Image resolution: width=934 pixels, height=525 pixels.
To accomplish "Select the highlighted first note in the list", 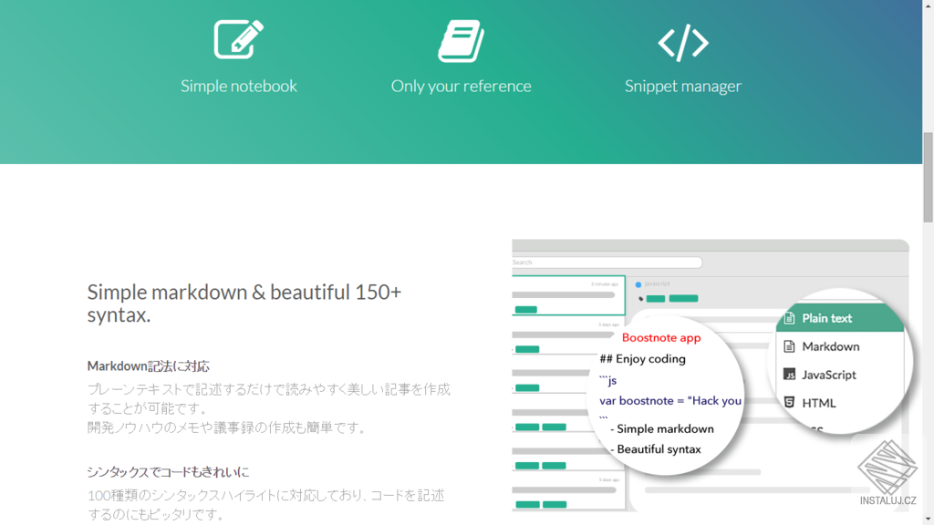I will coord(568,295).
